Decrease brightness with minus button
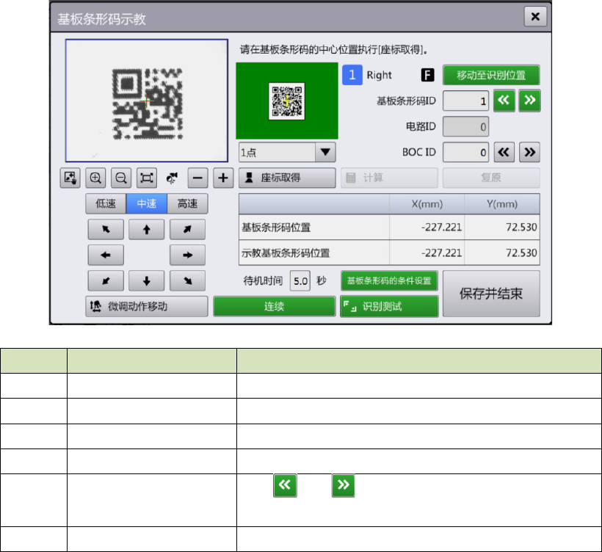This screenshot has height=552, width=602. pos(197,178)
